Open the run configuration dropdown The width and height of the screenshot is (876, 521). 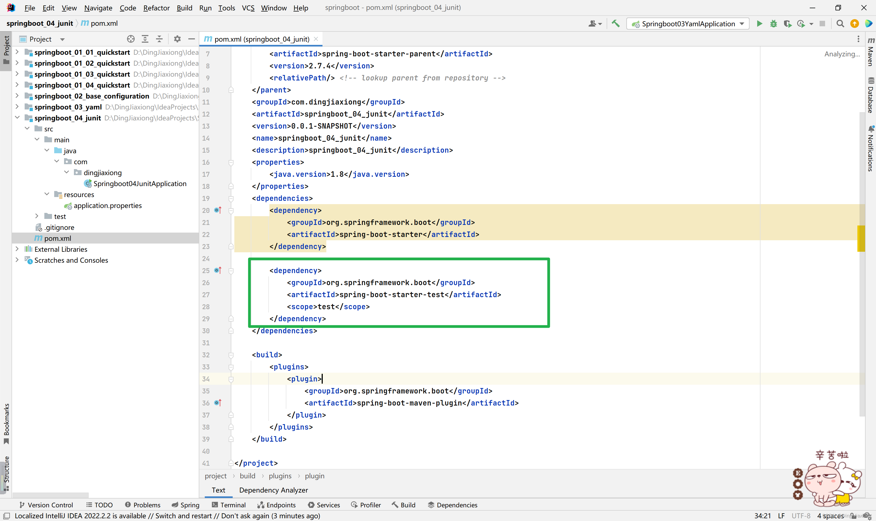[742, 24]
